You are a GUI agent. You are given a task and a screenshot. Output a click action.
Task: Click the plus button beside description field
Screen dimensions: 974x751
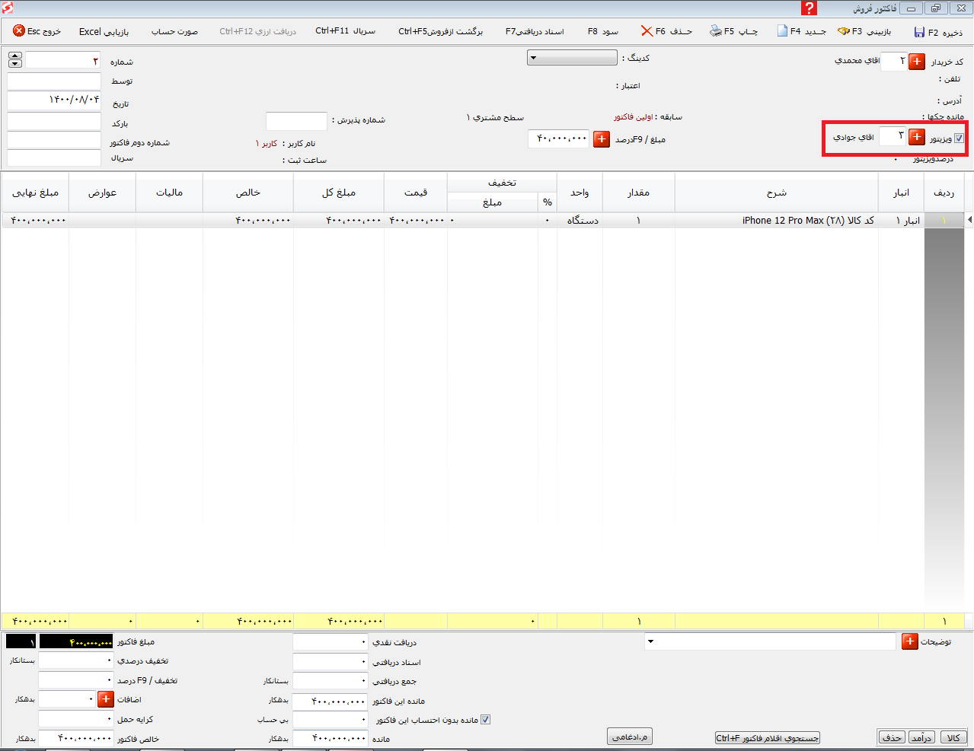point(909,641)
